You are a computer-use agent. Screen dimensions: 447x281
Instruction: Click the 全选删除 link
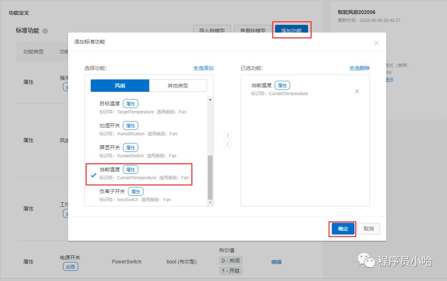(359, 68)
